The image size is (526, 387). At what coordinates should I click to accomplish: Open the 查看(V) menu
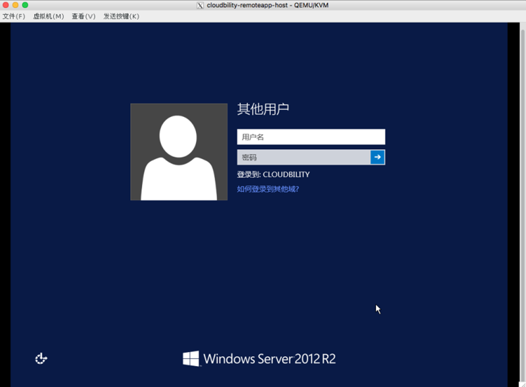click(83, 16)
